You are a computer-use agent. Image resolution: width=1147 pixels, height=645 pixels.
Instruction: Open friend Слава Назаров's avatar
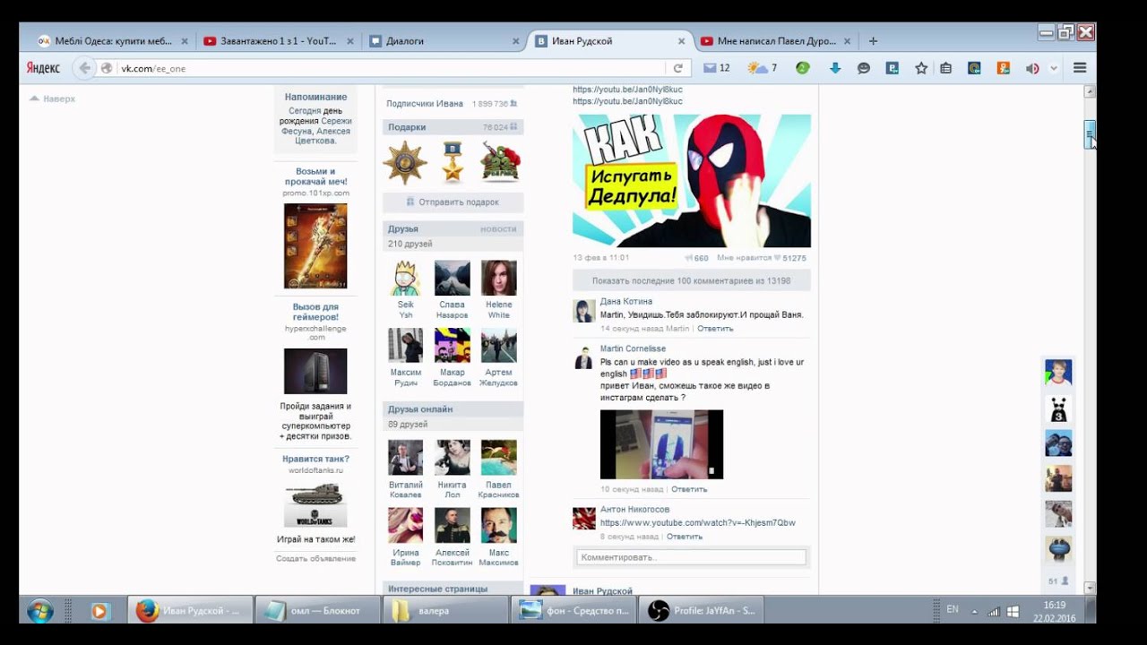tap(453, 278)
